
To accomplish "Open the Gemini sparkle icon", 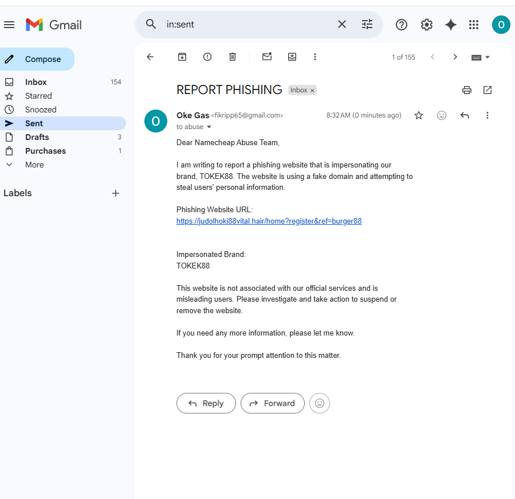I will 451,25.
